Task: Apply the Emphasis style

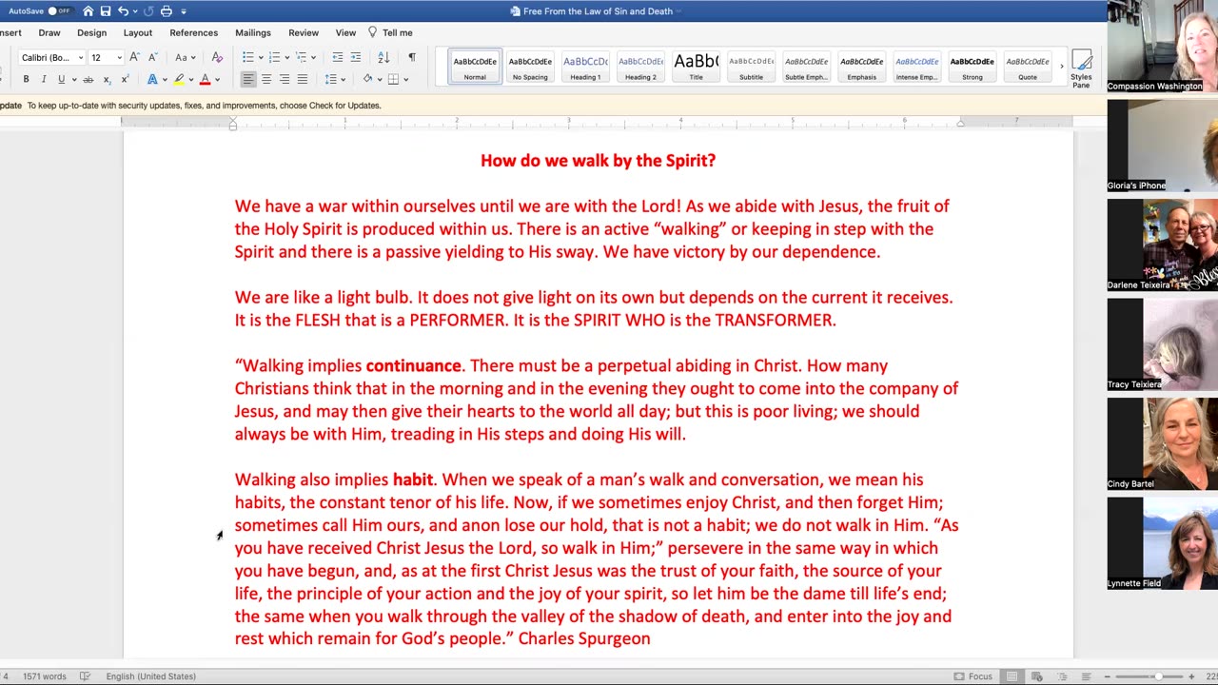Action: (861, 67)
